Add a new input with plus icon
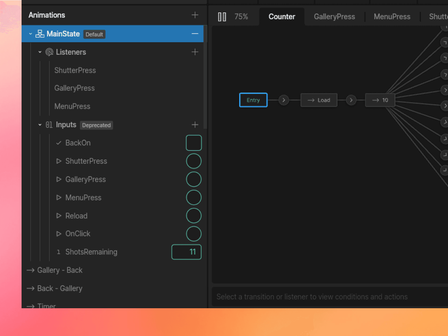The height and width of the screenshot is (336, 448). pyautogui.click(x=195, y=125)
